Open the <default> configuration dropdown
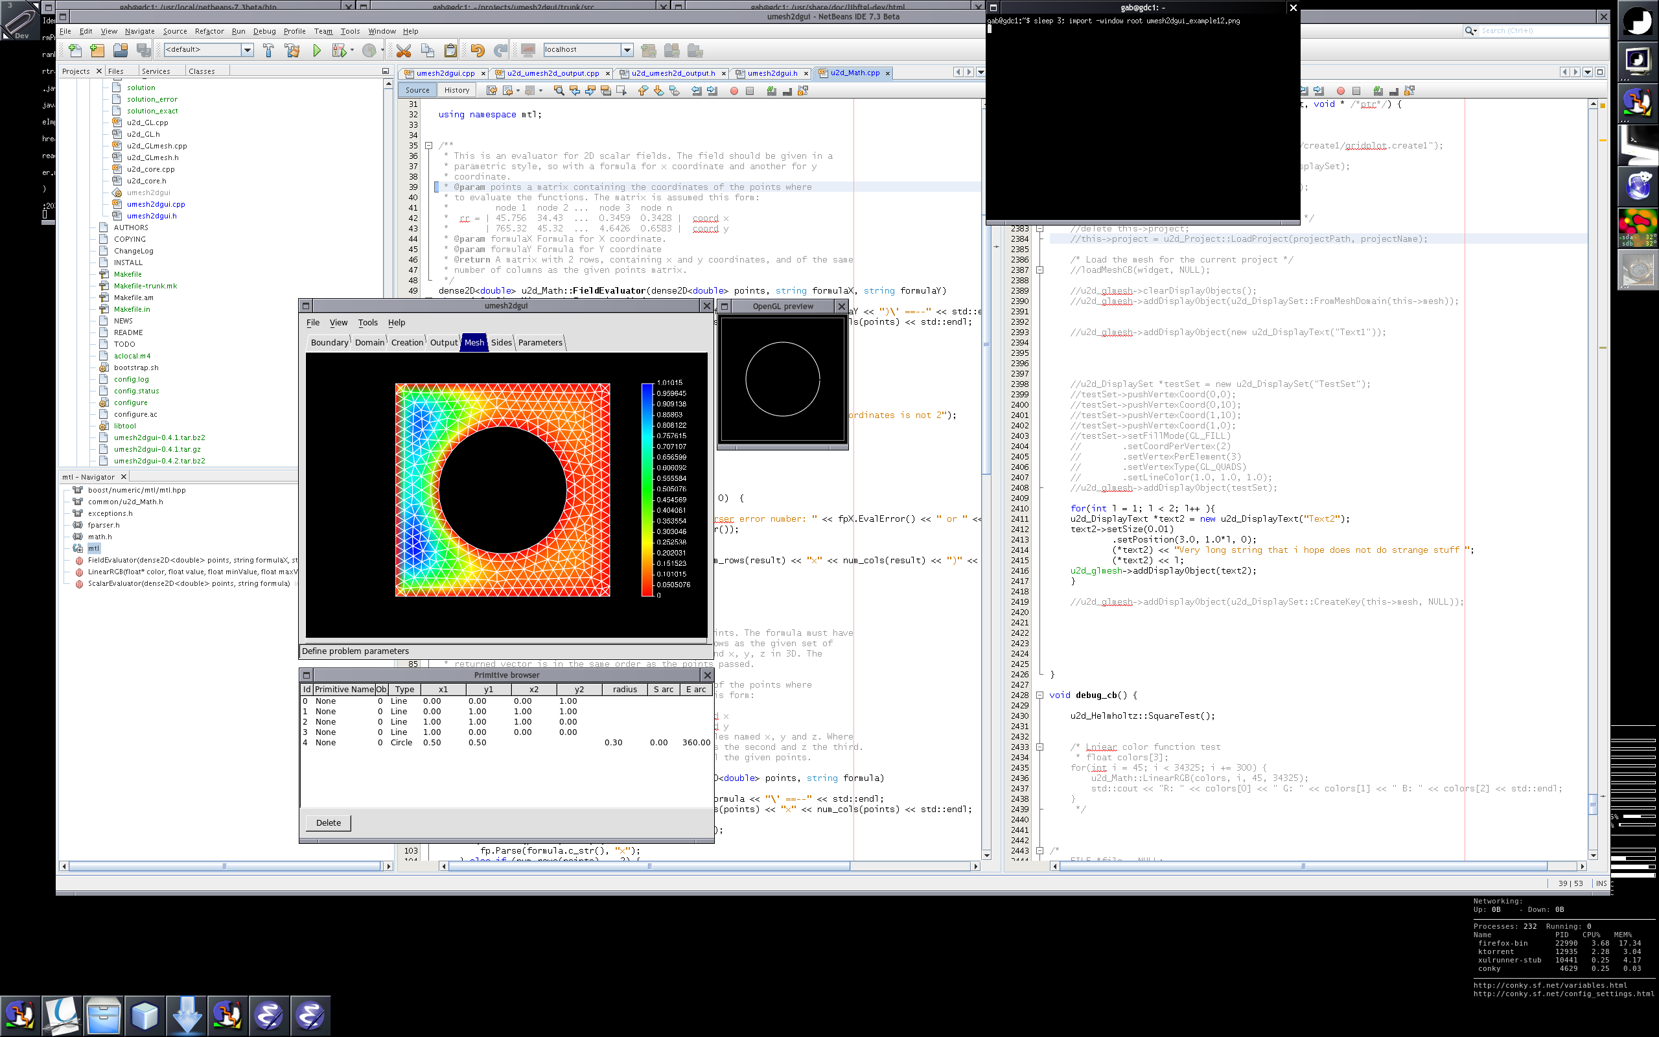 (x=248, y=49)
